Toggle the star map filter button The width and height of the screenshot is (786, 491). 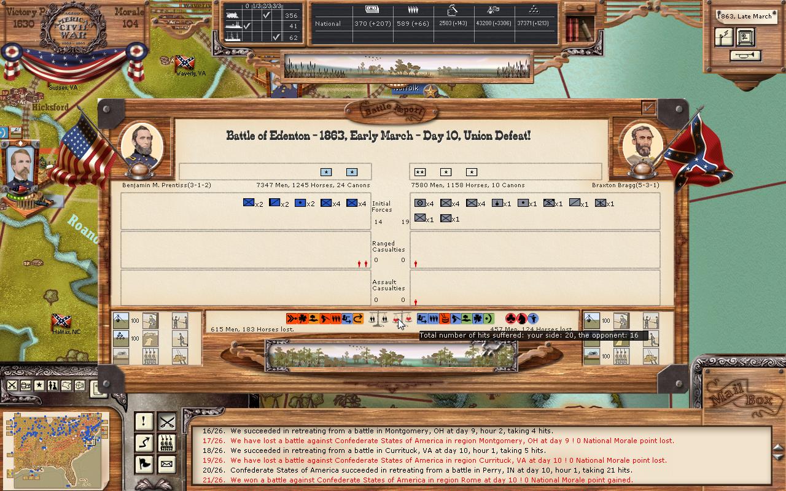coord(39,385)
